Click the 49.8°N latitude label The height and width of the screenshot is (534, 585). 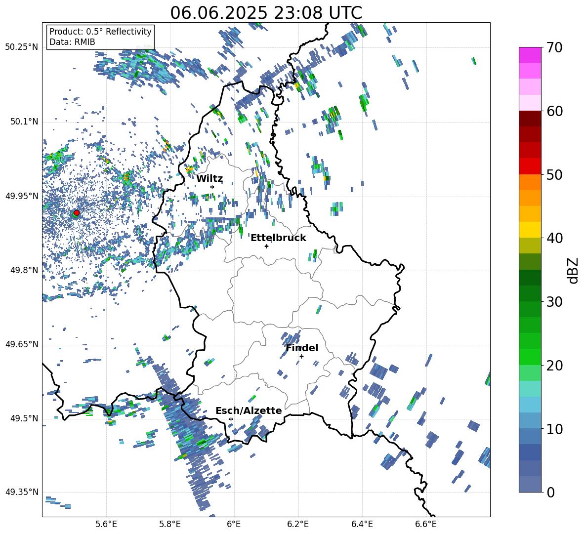[24, 270]
